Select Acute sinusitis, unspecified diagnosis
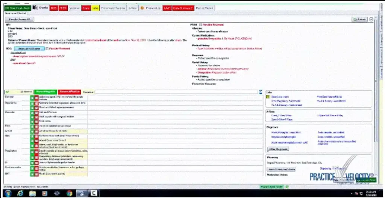 click(x=331, y=133)
